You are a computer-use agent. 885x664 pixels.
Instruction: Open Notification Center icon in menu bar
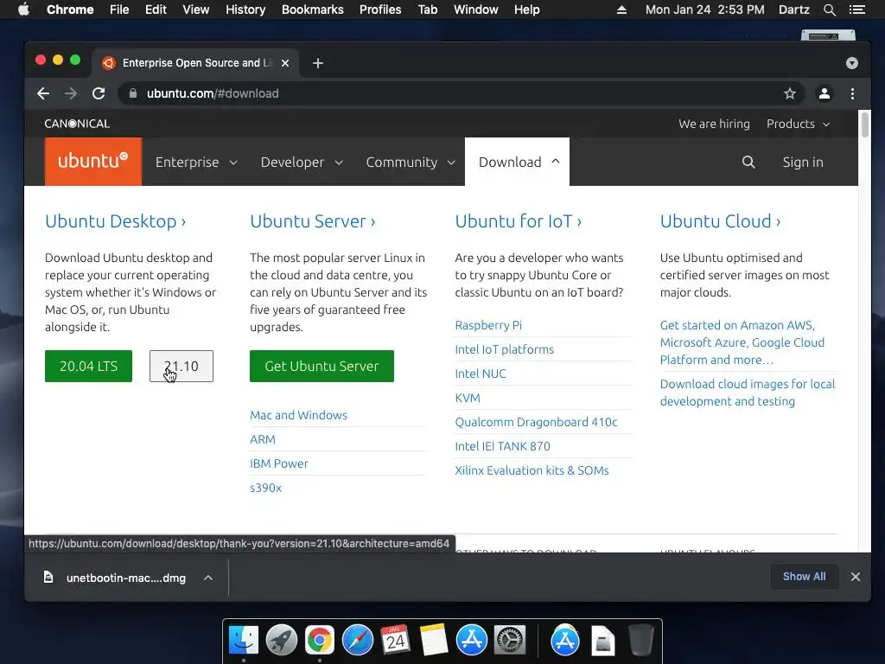tap(856, 10)
